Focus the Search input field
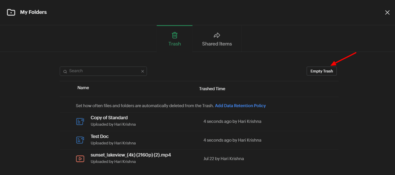 click(103, 71)
